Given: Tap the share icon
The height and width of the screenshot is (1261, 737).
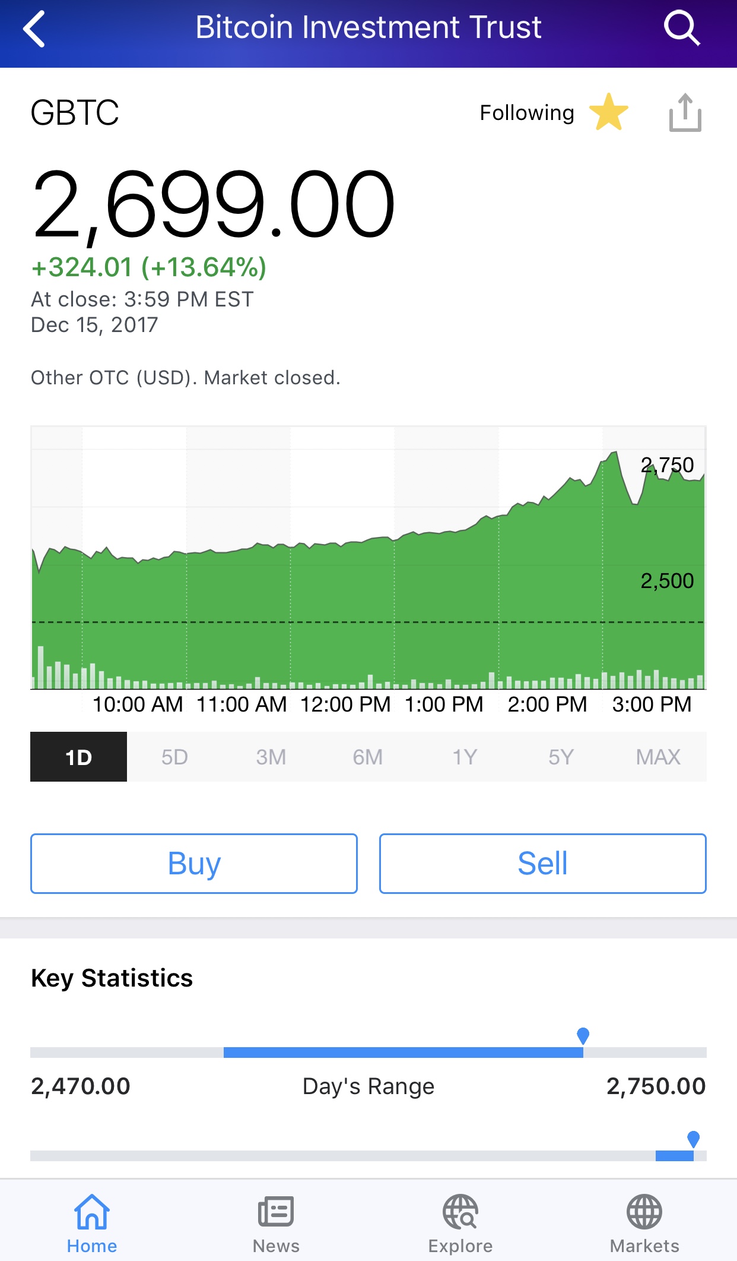Looking at the screenshot, I should 685,112.
